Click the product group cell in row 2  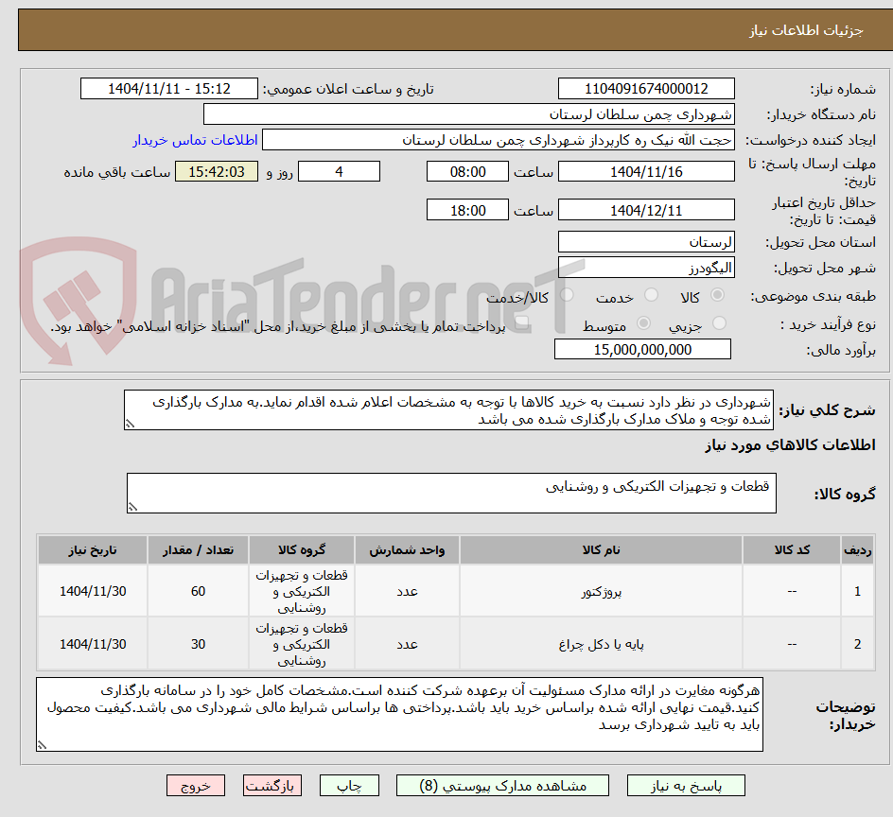point(301,645)
